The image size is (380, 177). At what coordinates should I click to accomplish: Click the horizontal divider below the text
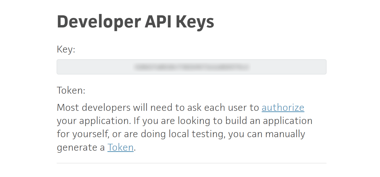[x=191, y=164]
